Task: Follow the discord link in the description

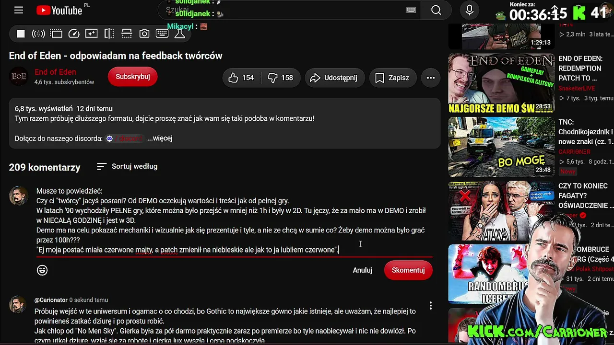Action: [x=124, y=138]
